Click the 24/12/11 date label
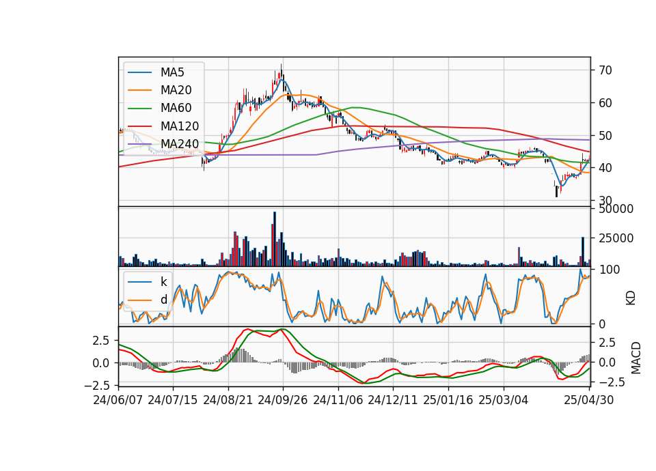Screen dimensions: 656x471 (393, 400)
